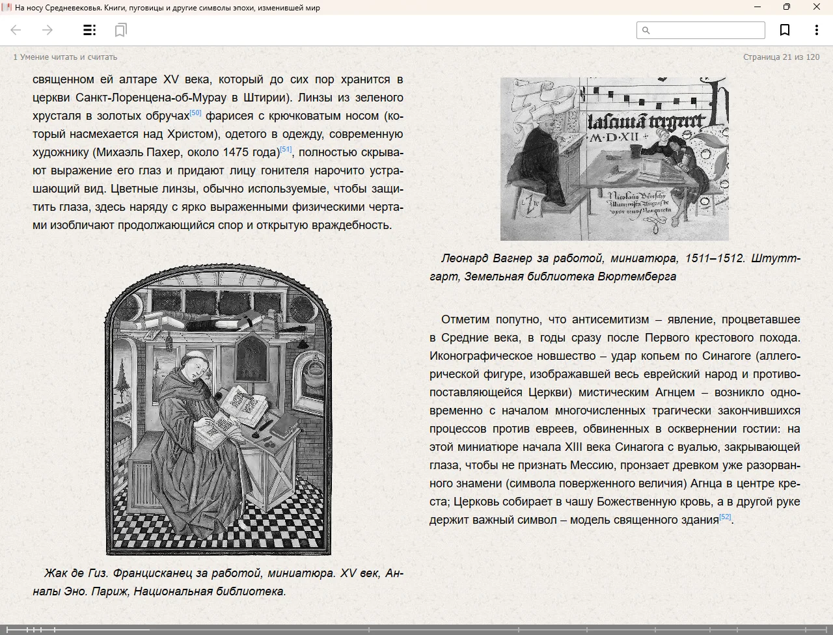Click the reading progress bar at the bottom
The image size is (833, 635).
tap(416, 629)
